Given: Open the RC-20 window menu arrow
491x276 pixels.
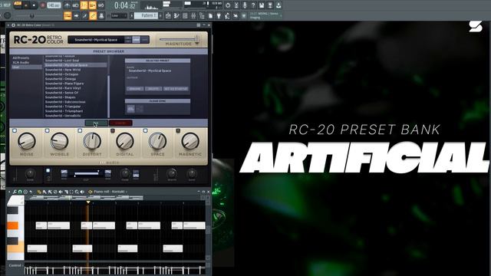Looking at the screenshot, I should (8, 25).
